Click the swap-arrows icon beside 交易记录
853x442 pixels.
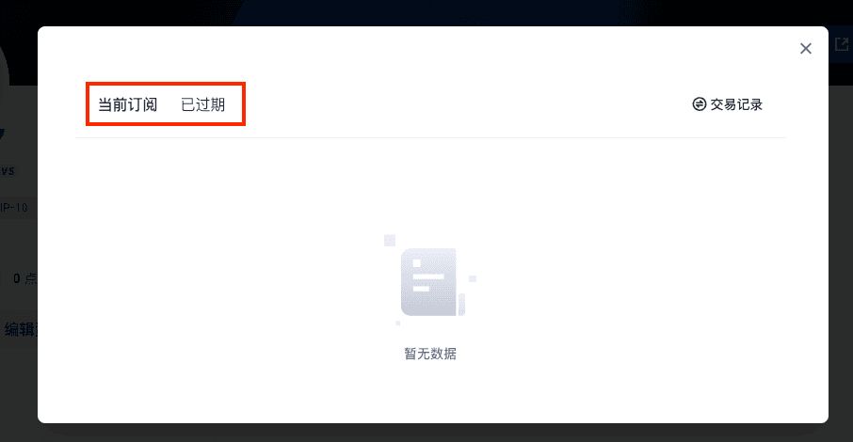tap(699, 103)
